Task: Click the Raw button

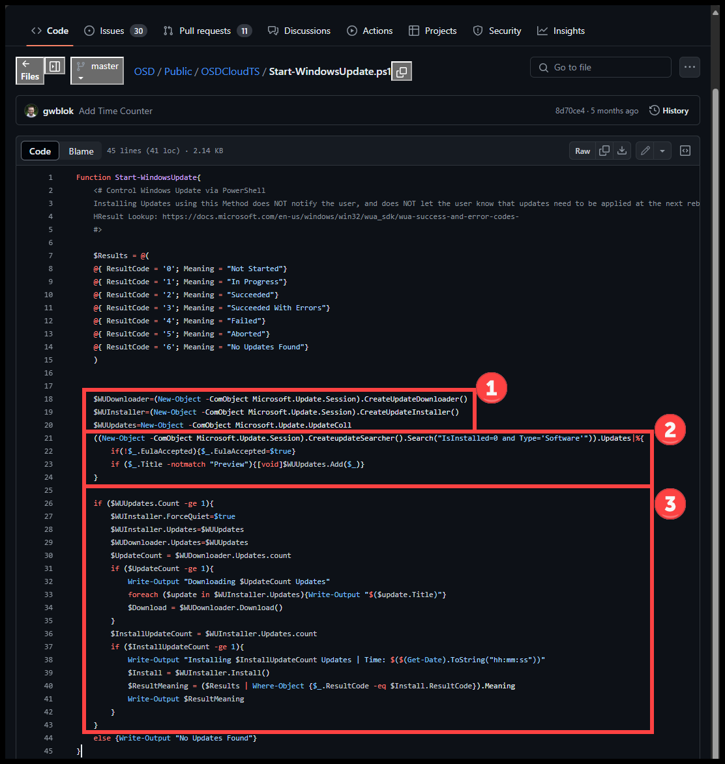Action: [582, 151]
